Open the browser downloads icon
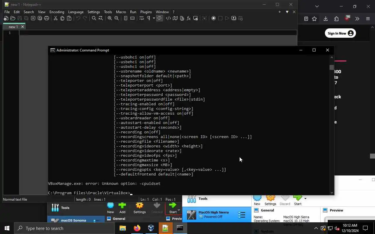This screenshot has width=375, height=234. pyautogui.click(x=325, y=19)
